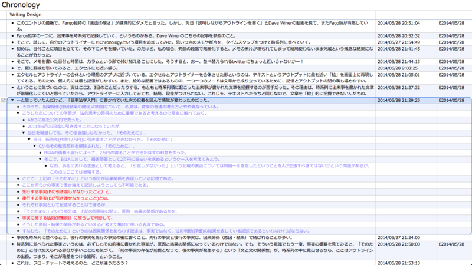The width and height of the screenshot is (472, 265).
Task: Select the timestamp cell '2014/05/28 21:29:25'
Action: coord(399,100)
